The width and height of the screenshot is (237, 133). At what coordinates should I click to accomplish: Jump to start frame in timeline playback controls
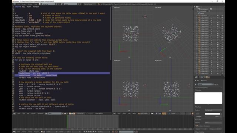click(x=84, y=132)
